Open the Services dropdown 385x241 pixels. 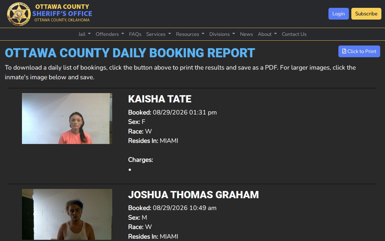(159, 34)
